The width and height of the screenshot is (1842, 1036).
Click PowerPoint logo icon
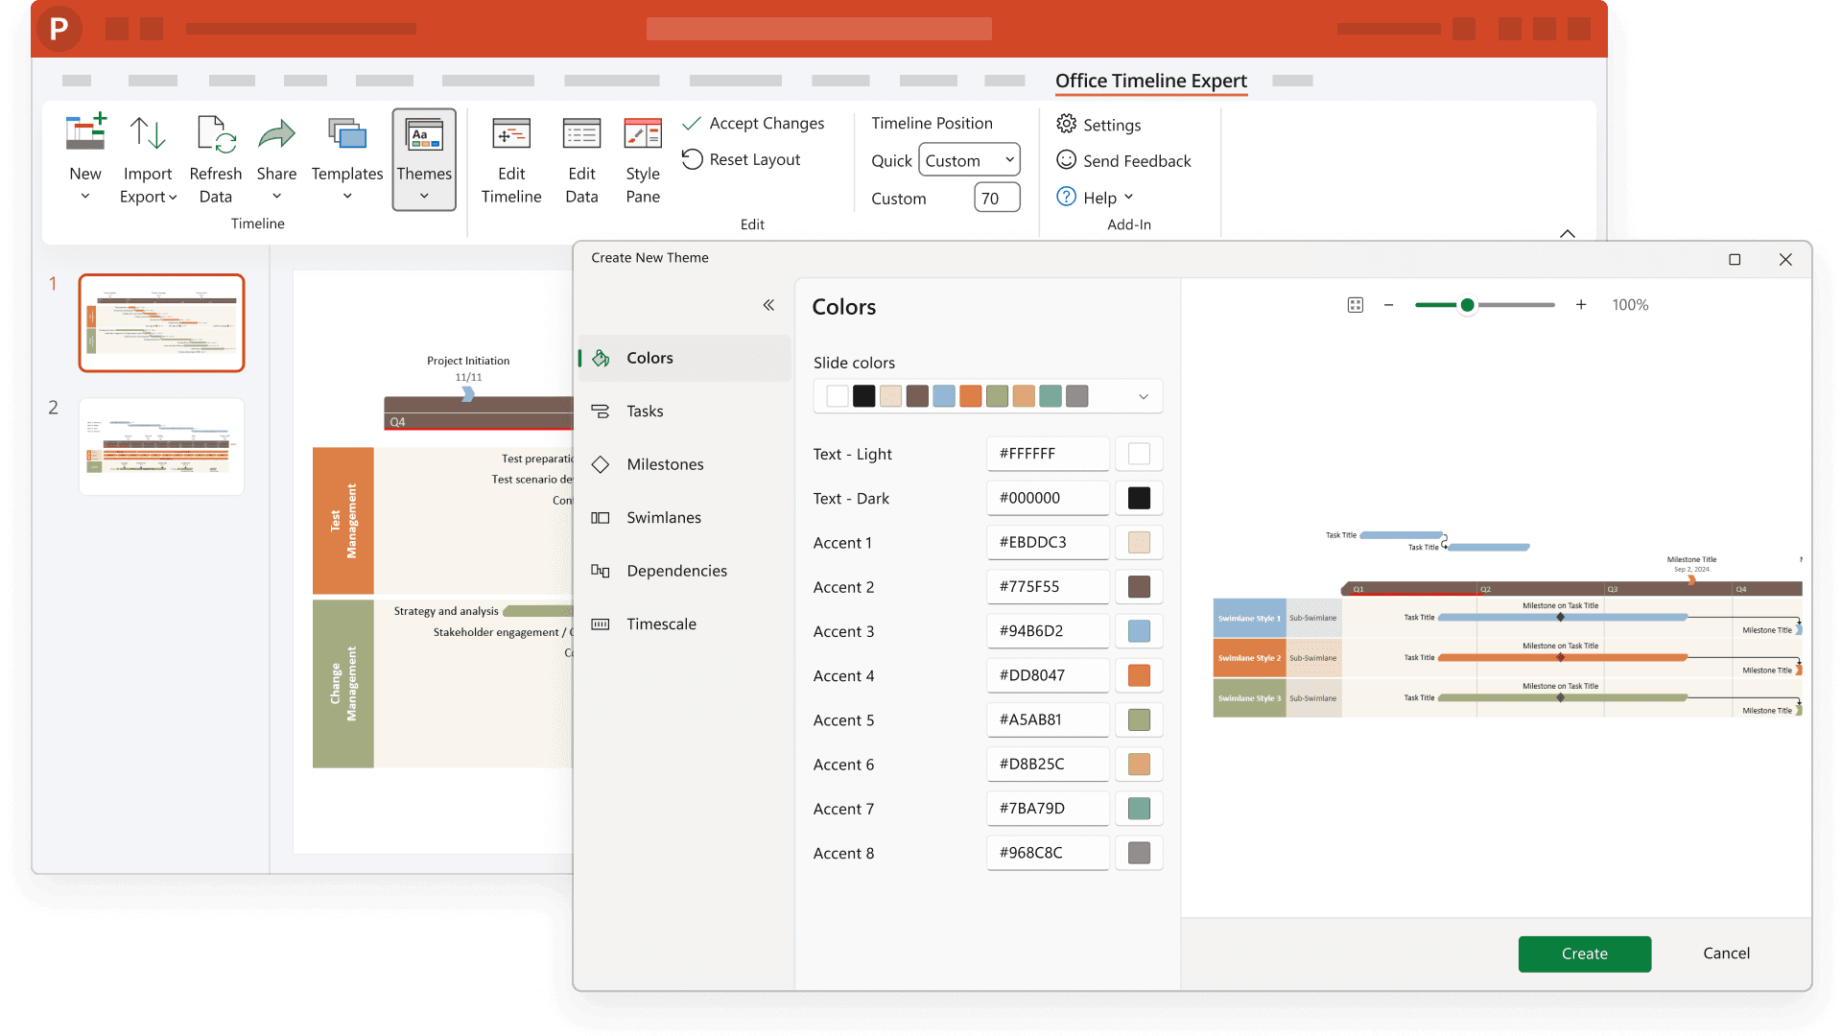(x=59, y=28)
